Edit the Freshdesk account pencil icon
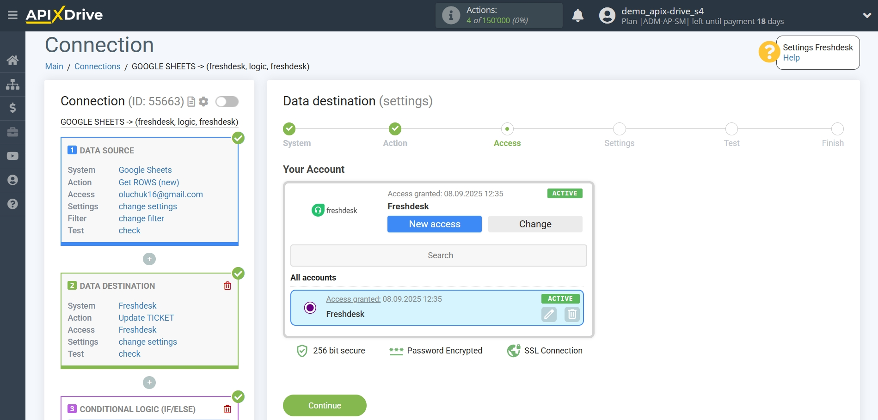 (549, 315)
